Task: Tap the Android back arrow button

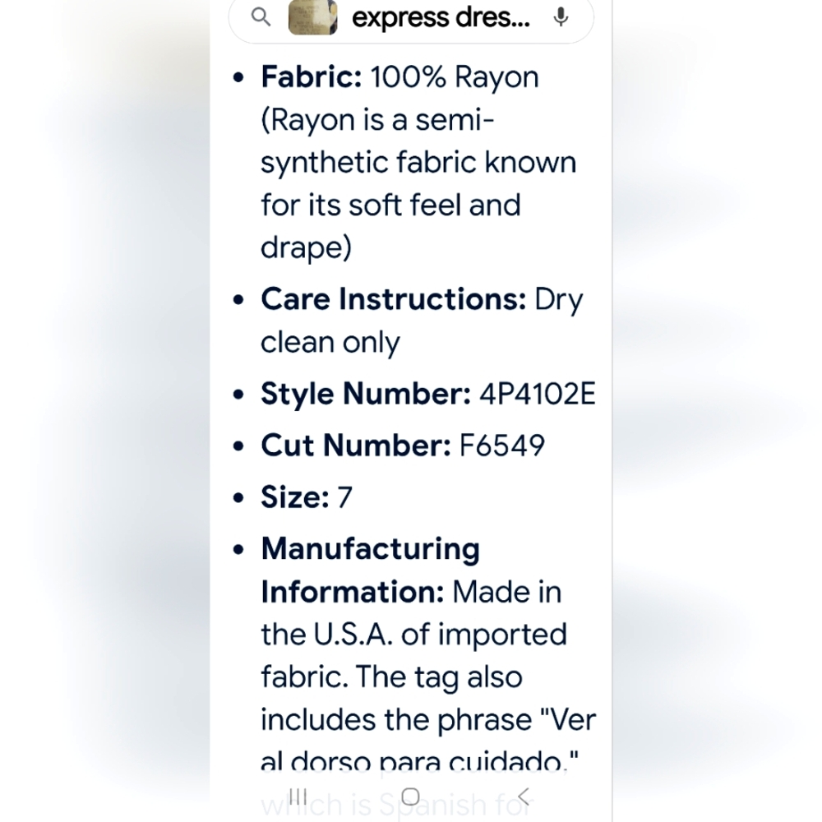Action: [524, 797]
